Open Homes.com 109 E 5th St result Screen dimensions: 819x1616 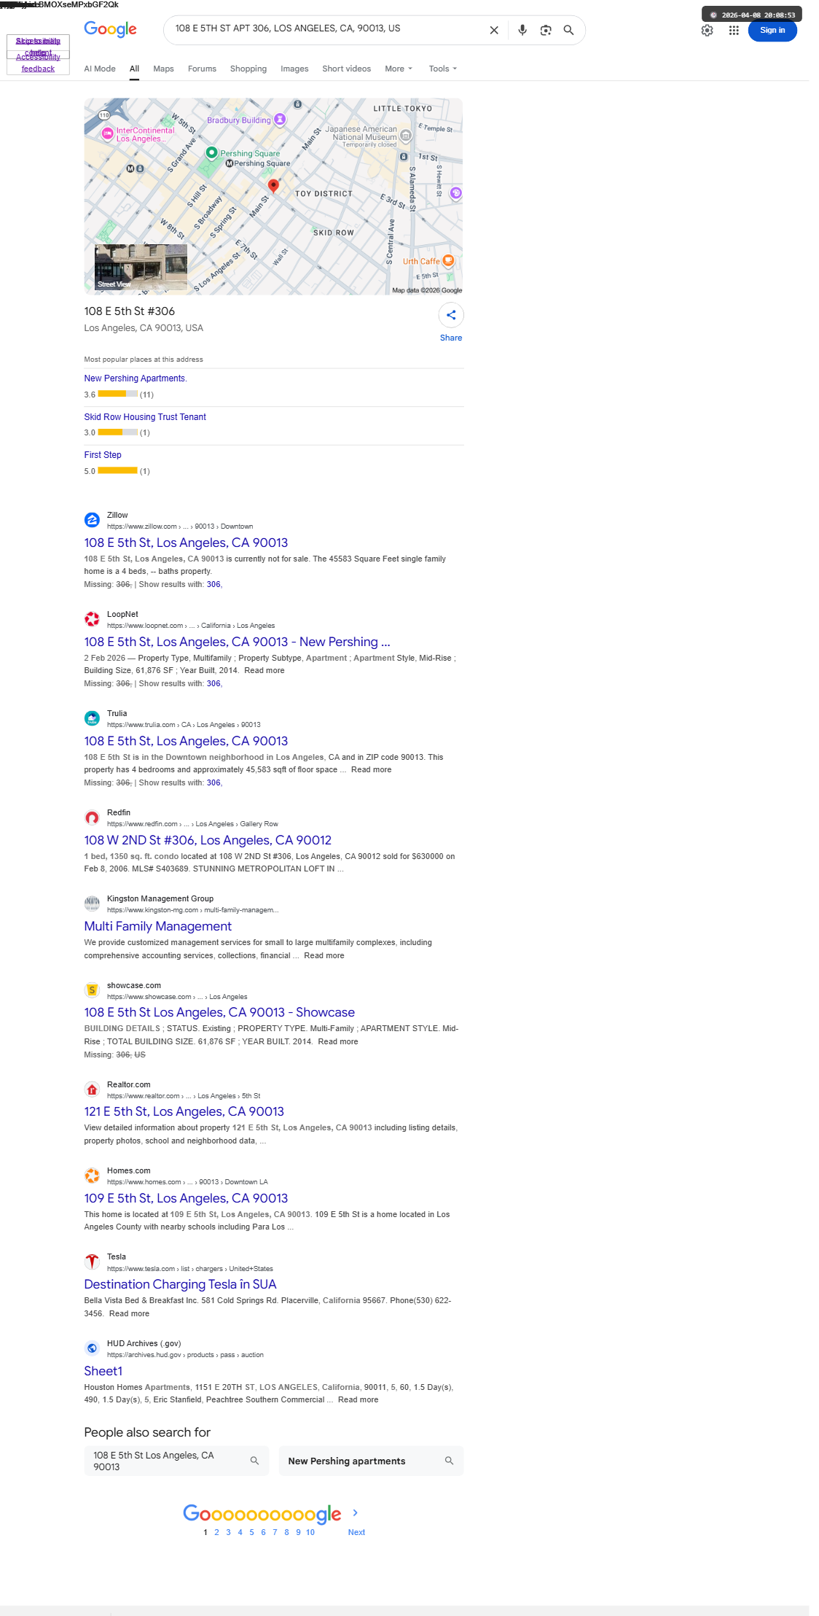[186, 1198]
